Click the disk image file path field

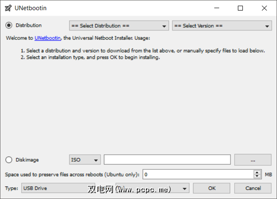click(167, 159)
